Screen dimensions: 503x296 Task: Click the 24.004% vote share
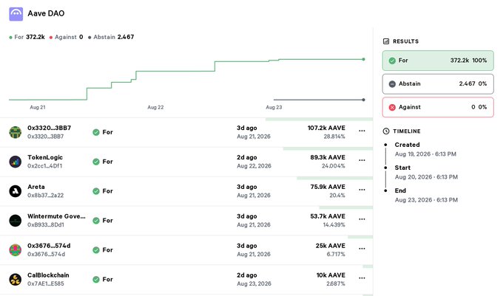(x=334, y=166)
